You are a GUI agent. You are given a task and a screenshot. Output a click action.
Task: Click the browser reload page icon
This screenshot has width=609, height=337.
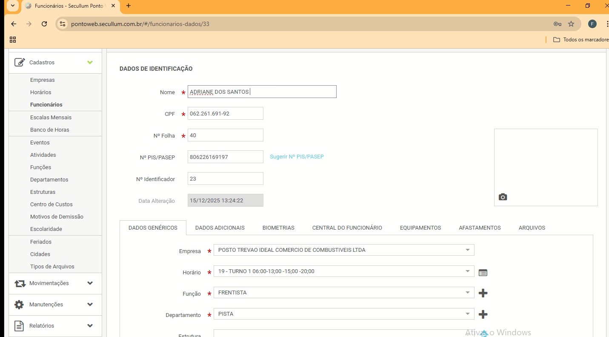(44, 24)
